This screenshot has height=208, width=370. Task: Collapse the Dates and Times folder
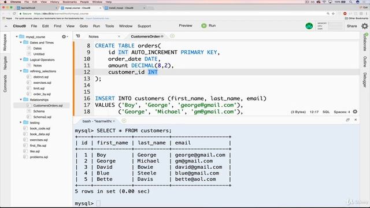[21, 42]
